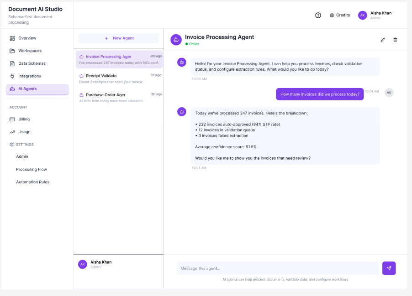
Task: Click the SETTINGS section label
Action: coord(25,145)
